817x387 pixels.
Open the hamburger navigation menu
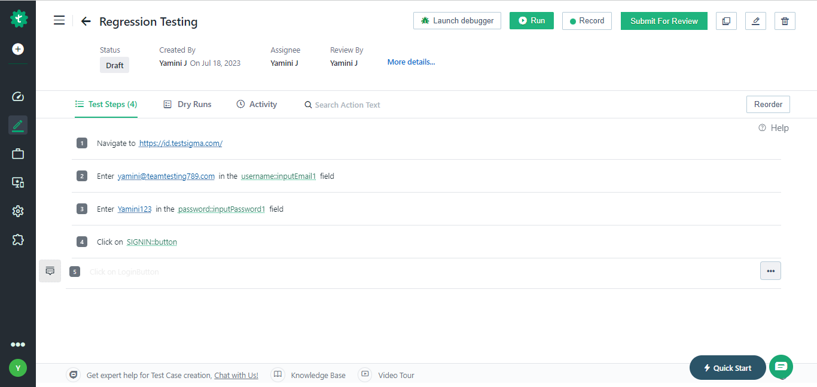pos(59,20)
